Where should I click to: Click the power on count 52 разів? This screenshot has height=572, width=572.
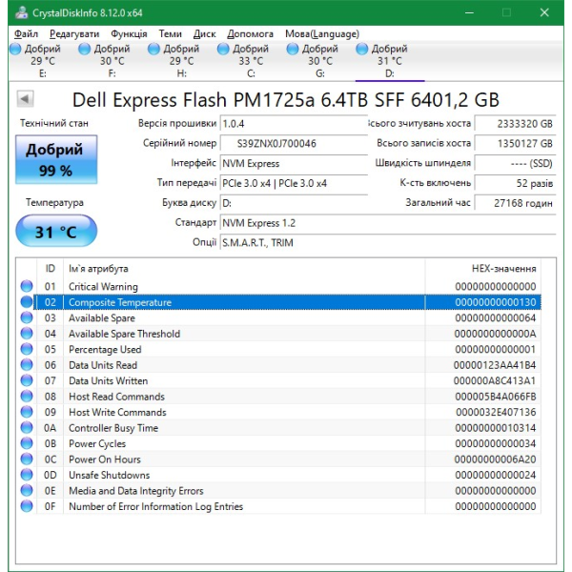click(515, 183)
